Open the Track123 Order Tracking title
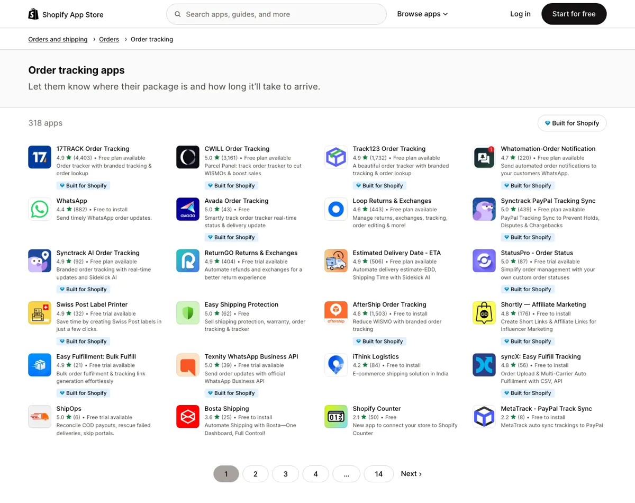The width and height of the screenshot is (635, 503). click(x=389, y=149)
